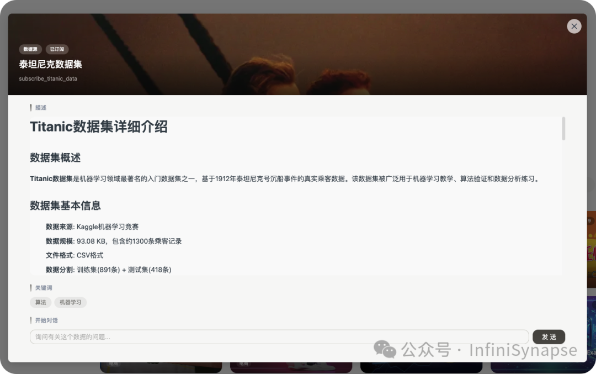Click the Titanic header banner image
The height and width of the screenshot is (374, 596).
coord(297,54)
